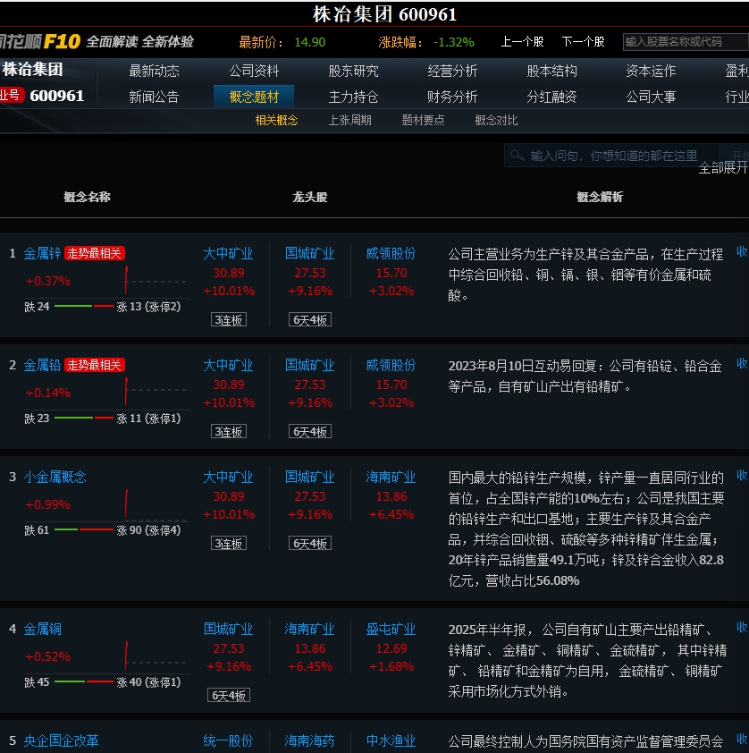
Task: Open 中水渔业 leader stock link
Action: tap(391, 740)
